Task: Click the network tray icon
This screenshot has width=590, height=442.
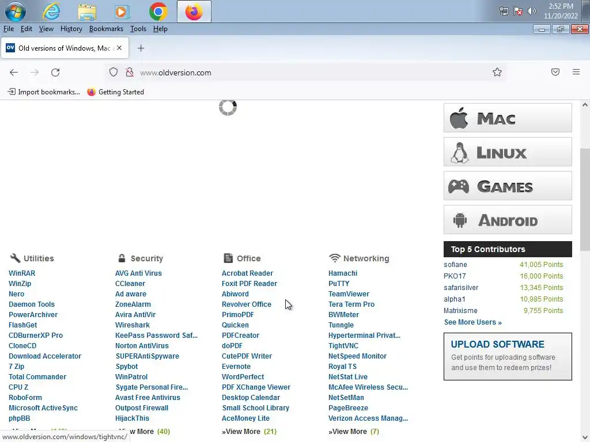Action: 504,11
